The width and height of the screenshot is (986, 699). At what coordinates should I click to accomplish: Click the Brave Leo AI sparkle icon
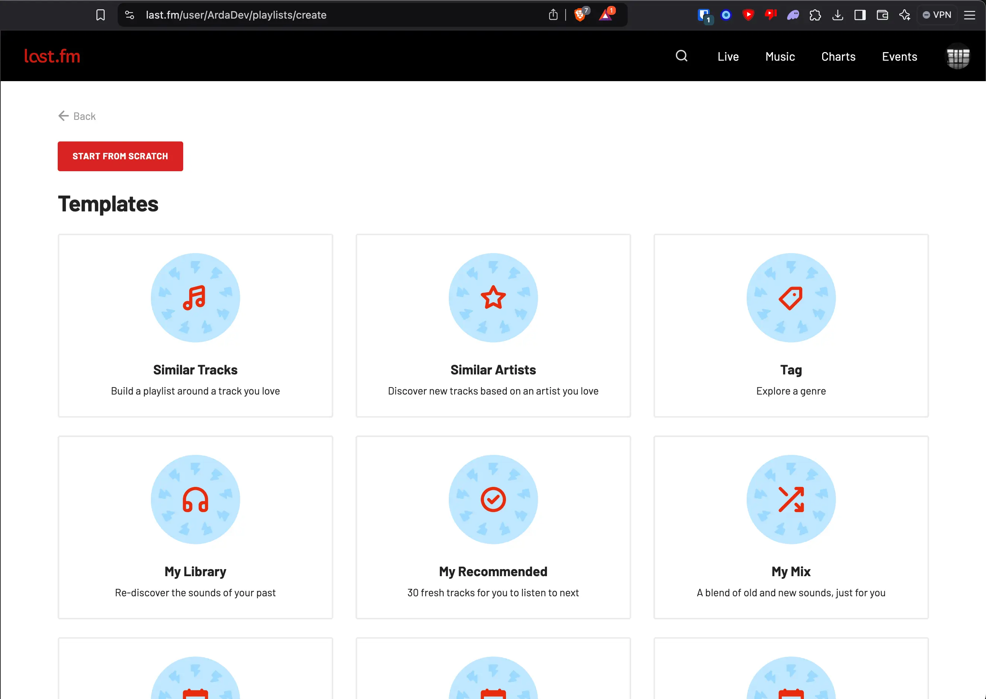pos(904,15)
